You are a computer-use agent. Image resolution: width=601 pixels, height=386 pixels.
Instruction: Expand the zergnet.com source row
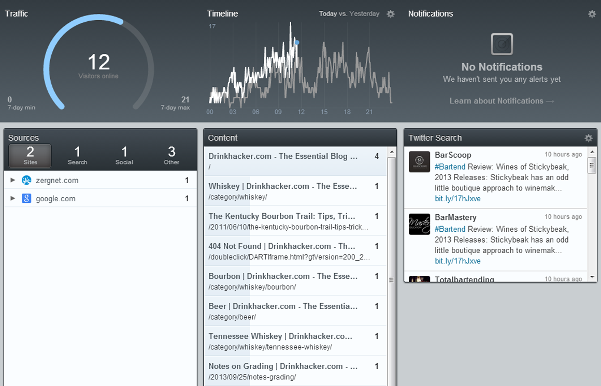pos(12,180)
